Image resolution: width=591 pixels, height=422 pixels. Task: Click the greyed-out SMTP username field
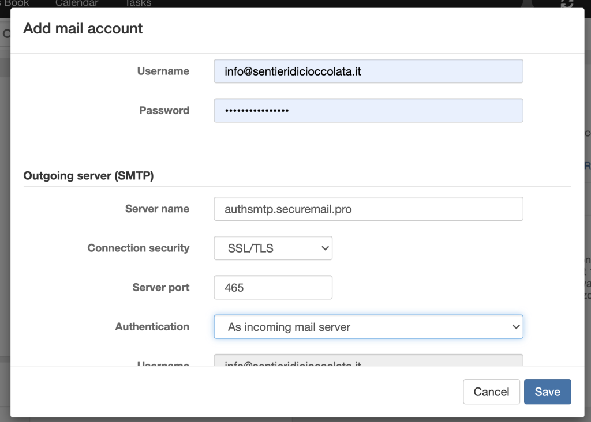pos(368,361)
